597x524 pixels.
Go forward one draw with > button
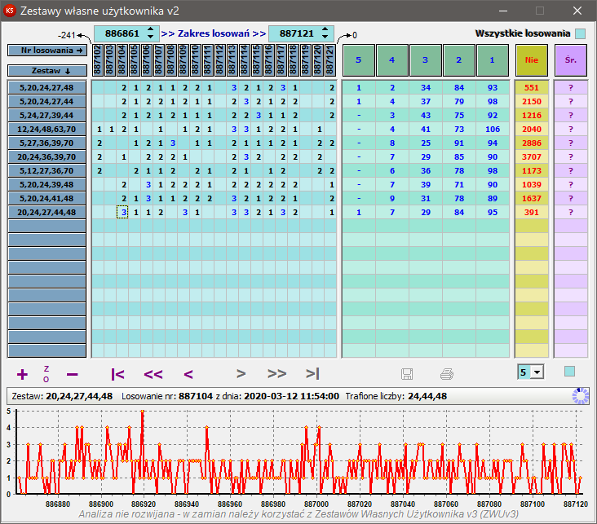[x=241, y=374]
